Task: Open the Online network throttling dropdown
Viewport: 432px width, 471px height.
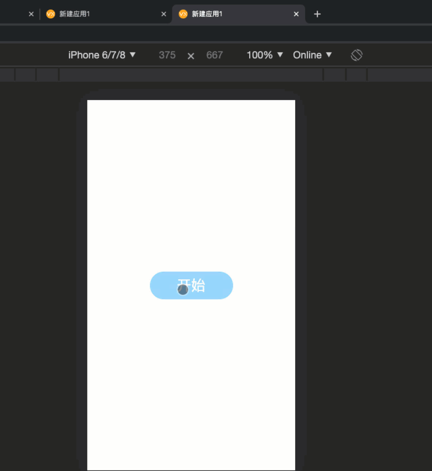Action: pyautogui.click(x=312, y=55)
